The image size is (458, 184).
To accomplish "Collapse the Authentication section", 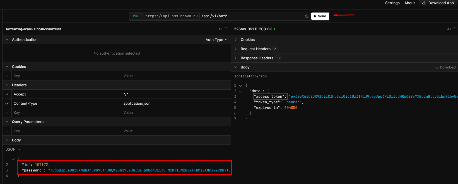I will [x=7, y=40].
